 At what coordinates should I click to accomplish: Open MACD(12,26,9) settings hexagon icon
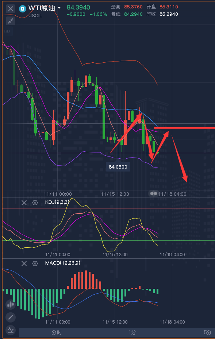(x=35, y=264)
